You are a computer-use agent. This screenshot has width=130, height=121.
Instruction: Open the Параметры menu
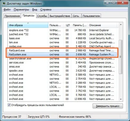21,9
